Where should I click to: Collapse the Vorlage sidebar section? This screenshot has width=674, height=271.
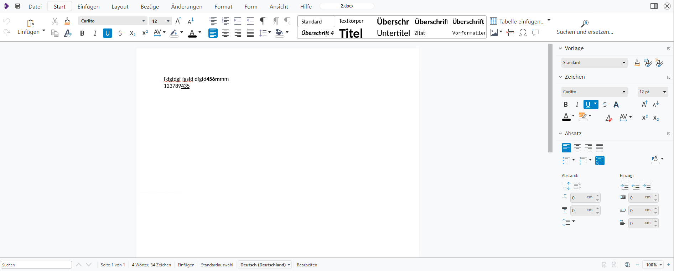[x=560, y=48]
